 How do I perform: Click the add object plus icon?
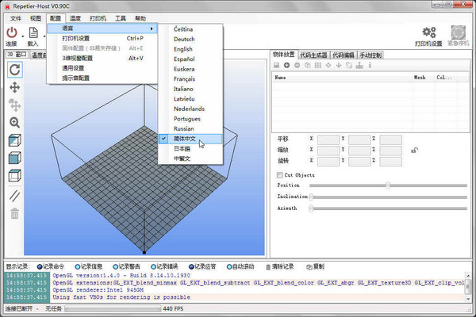click(x=288, y=65)
